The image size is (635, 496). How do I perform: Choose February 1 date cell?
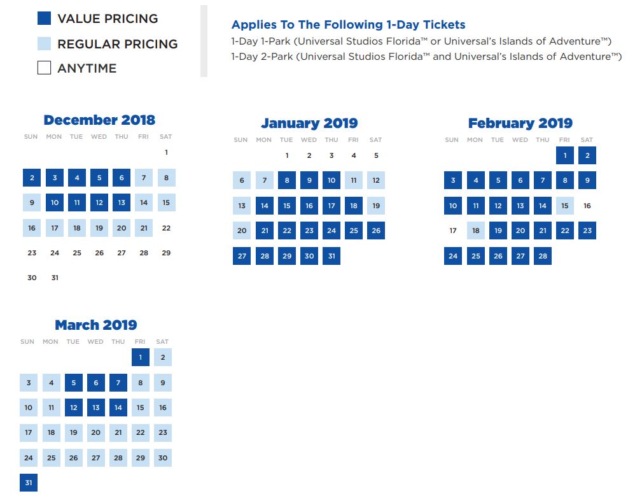(565, 155)
